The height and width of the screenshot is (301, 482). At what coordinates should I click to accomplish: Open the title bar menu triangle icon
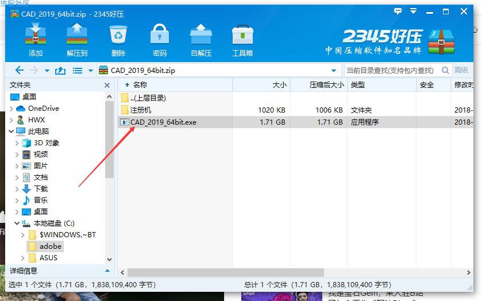point(414,11)
